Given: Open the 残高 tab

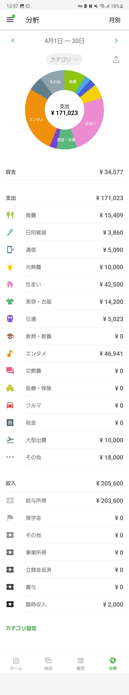Looking at the screenshot, I should [48, 664].
